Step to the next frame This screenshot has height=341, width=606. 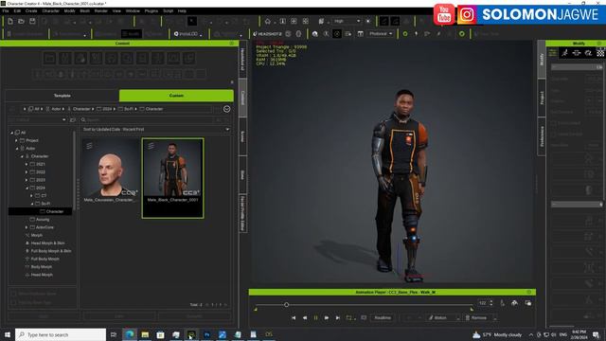pos(327,318)
